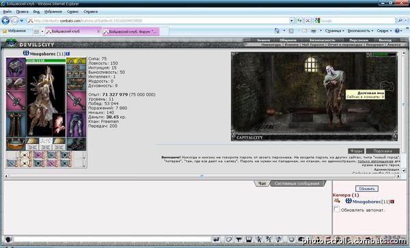Click the browser Forward button
Viewport: 410px width, 248px height.
[x=14, y=20]
